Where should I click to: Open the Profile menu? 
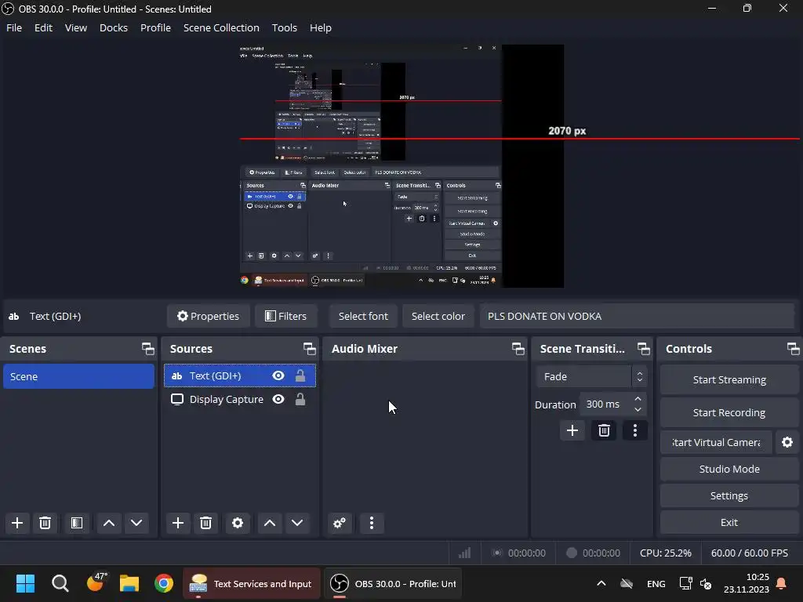point(156,27)
